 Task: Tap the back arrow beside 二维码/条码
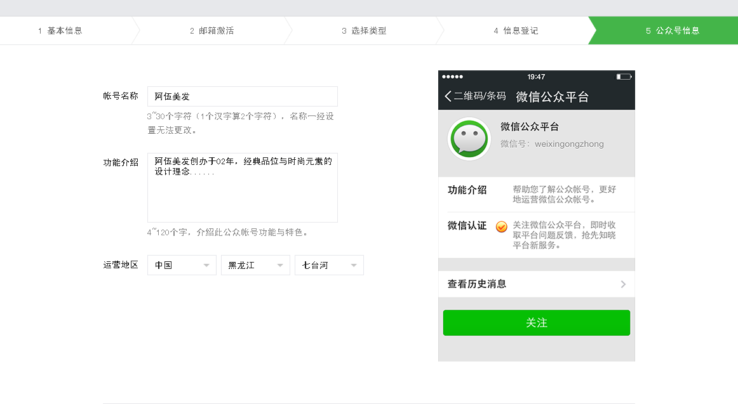click(448, 96)
